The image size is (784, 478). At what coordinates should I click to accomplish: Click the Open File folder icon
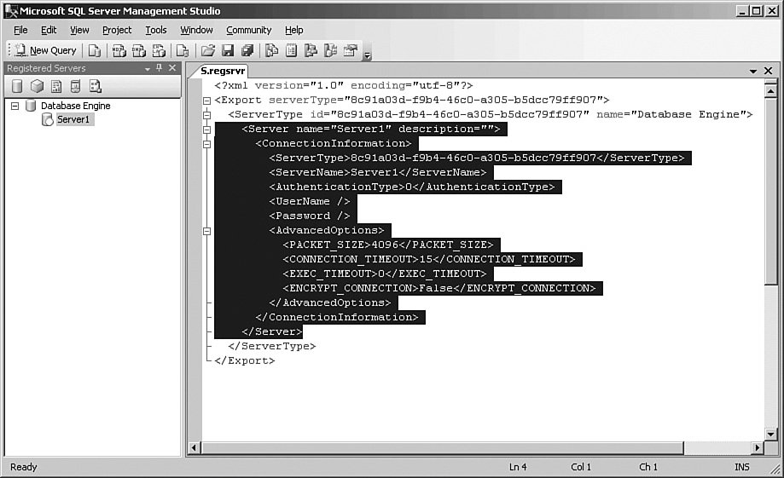(208, 50)
